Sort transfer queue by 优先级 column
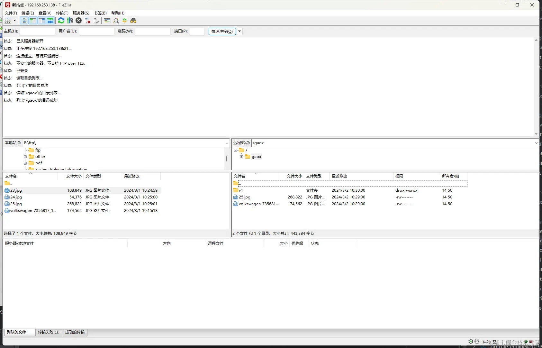This screenshot has height=348, width=542. tap(299, 243)
